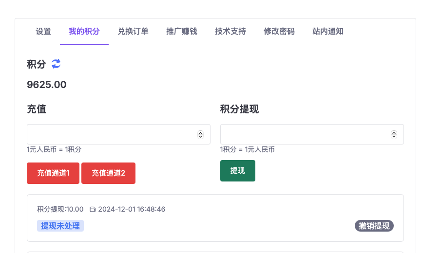Switch to the 我的积分 tab
This screenshot has width=441, height=253.
(x=84, y=32)
